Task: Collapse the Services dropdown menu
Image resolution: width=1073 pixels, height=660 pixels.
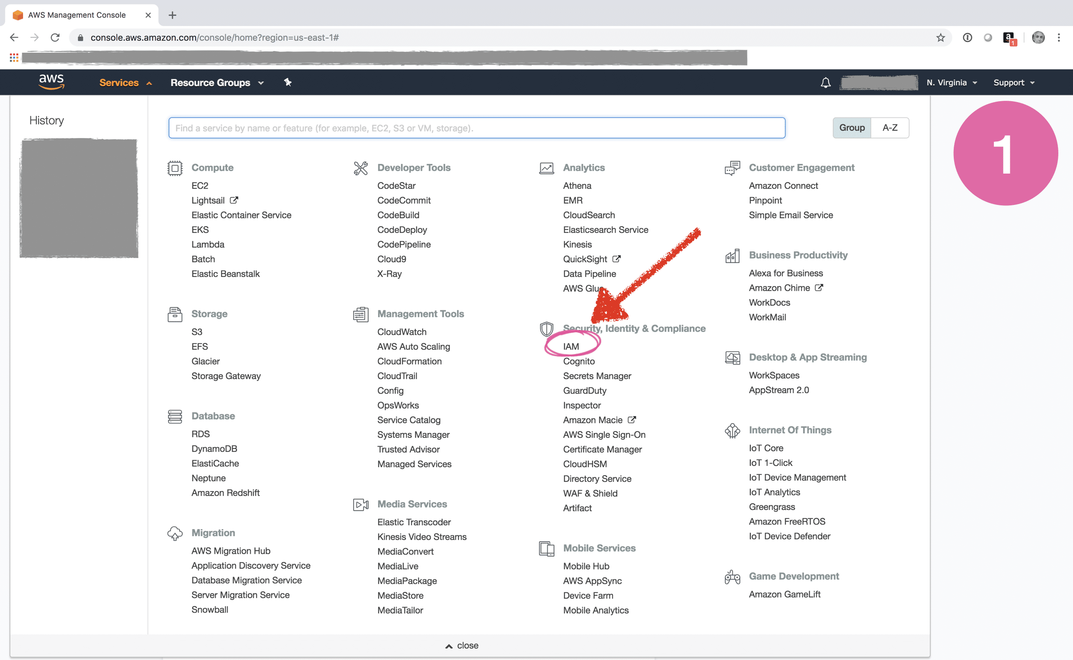Action: (x=125, y=82)
